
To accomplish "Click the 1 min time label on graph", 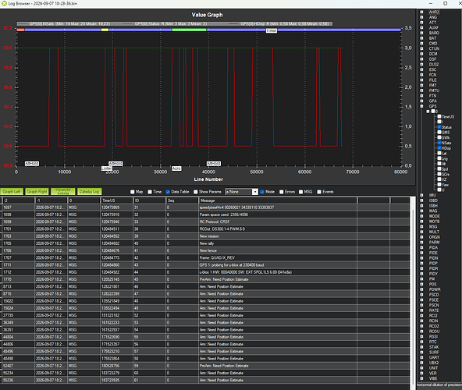I will (x=272, y=30).
